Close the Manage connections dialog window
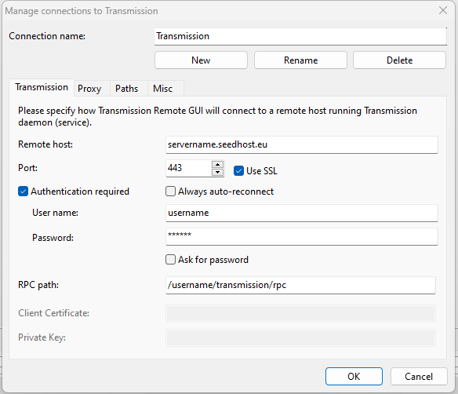 [443, 10]
